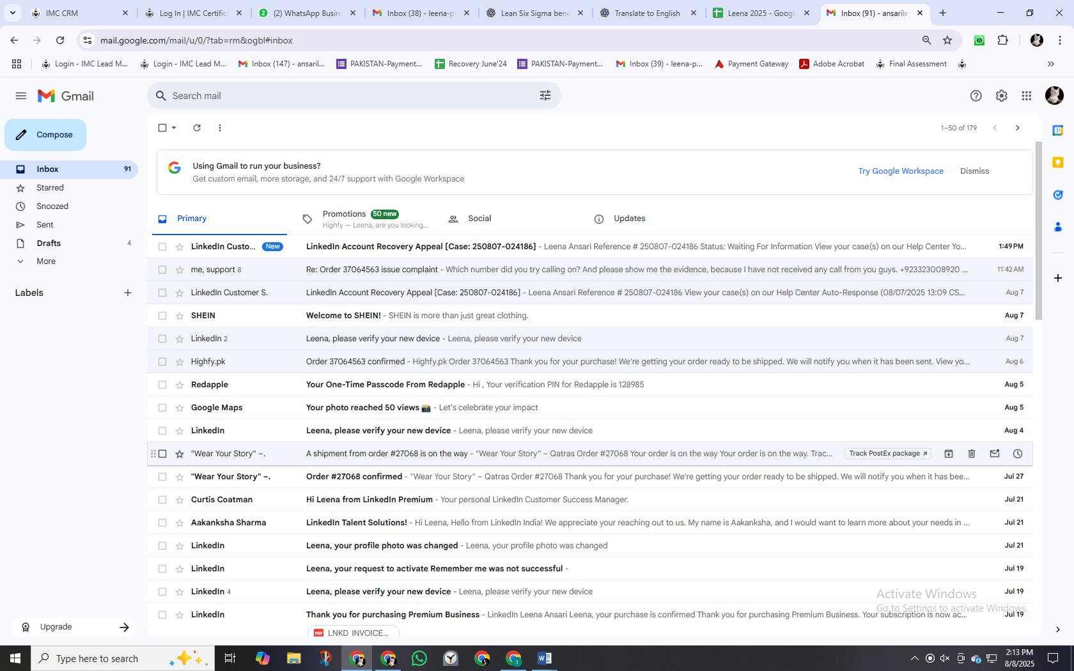Click the inbox vertical scrollbar
The image size is (1074, 671).
pyautogui.click(x=1039, y=230)
